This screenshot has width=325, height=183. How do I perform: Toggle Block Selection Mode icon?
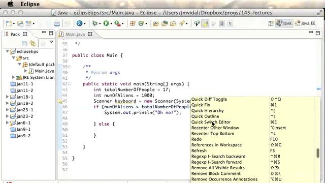pos(221,23)
